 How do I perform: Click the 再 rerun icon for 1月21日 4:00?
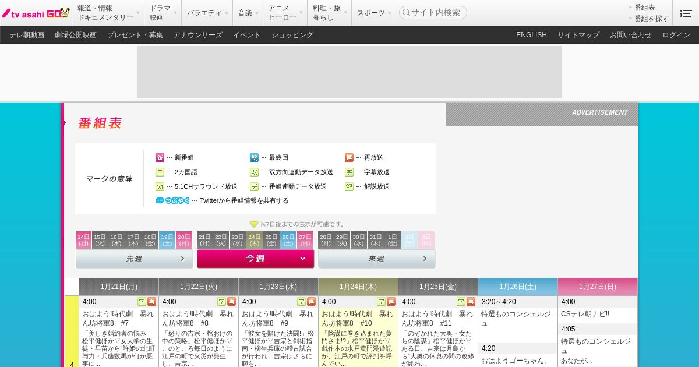pos(151,302)
